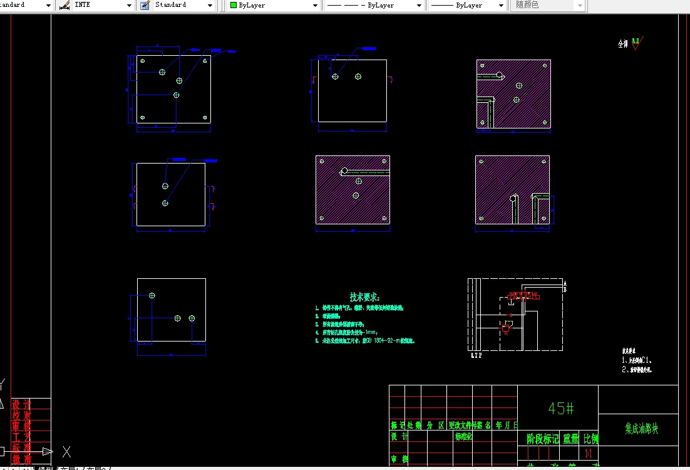This screenshot has height=470, width=690.
Task: Select the 重量 title block label
Action: click(x=571, y=439)
